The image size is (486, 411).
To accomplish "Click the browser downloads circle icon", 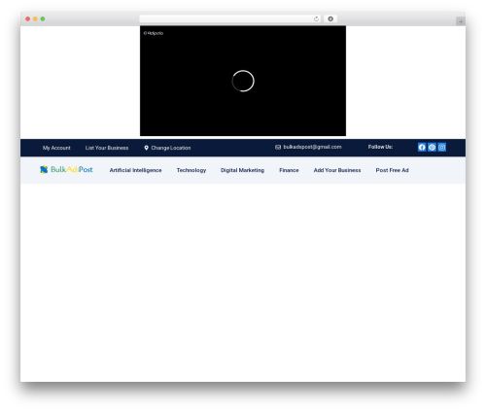I will point(330,18).
